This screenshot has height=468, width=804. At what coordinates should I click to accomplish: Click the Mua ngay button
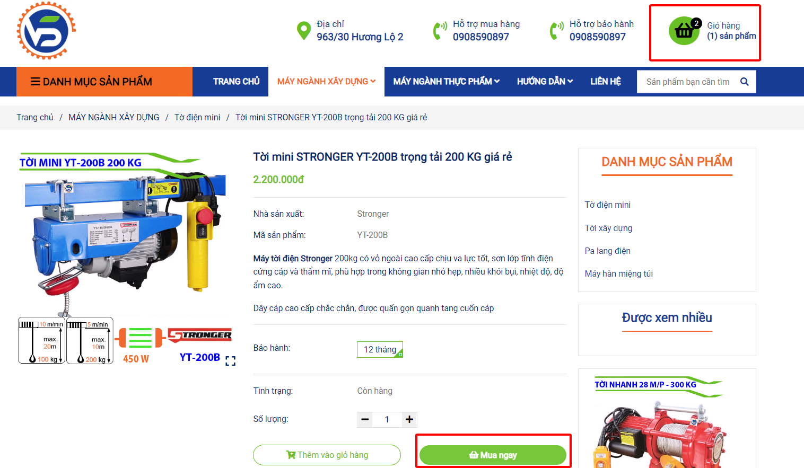tap(493, 455)
